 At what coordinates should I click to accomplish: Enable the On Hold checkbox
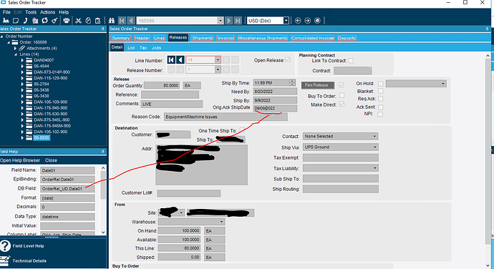coord(381,84)
